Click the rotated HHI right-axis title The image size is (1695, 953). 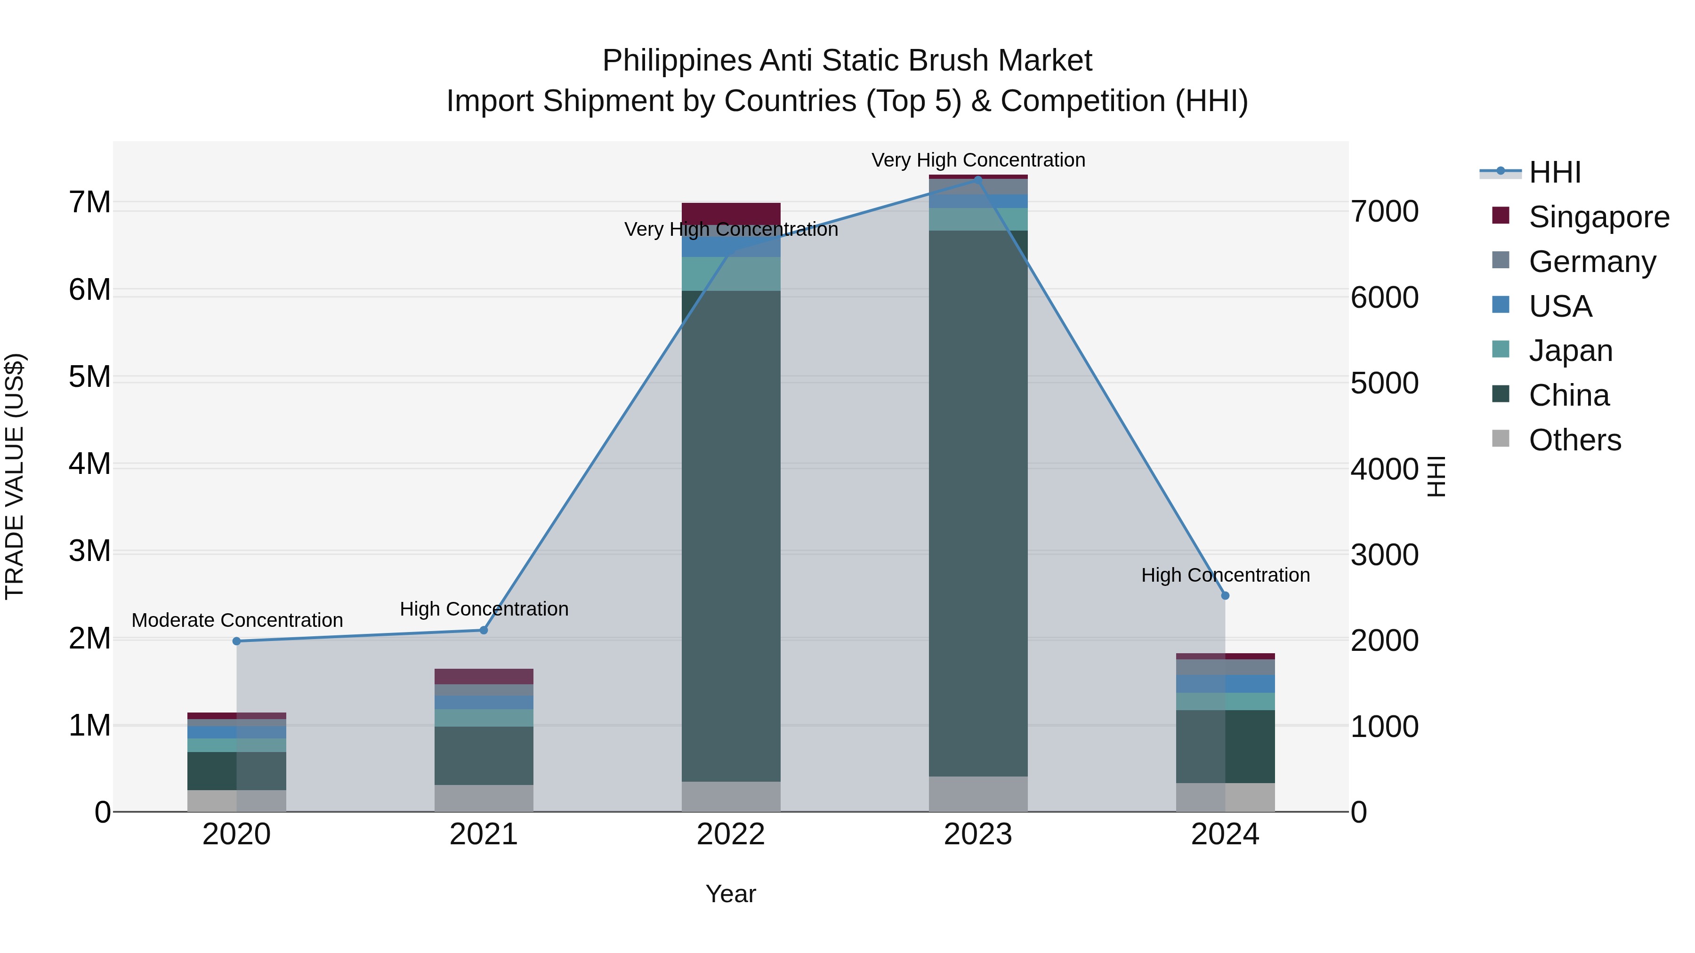(1436, 476)
